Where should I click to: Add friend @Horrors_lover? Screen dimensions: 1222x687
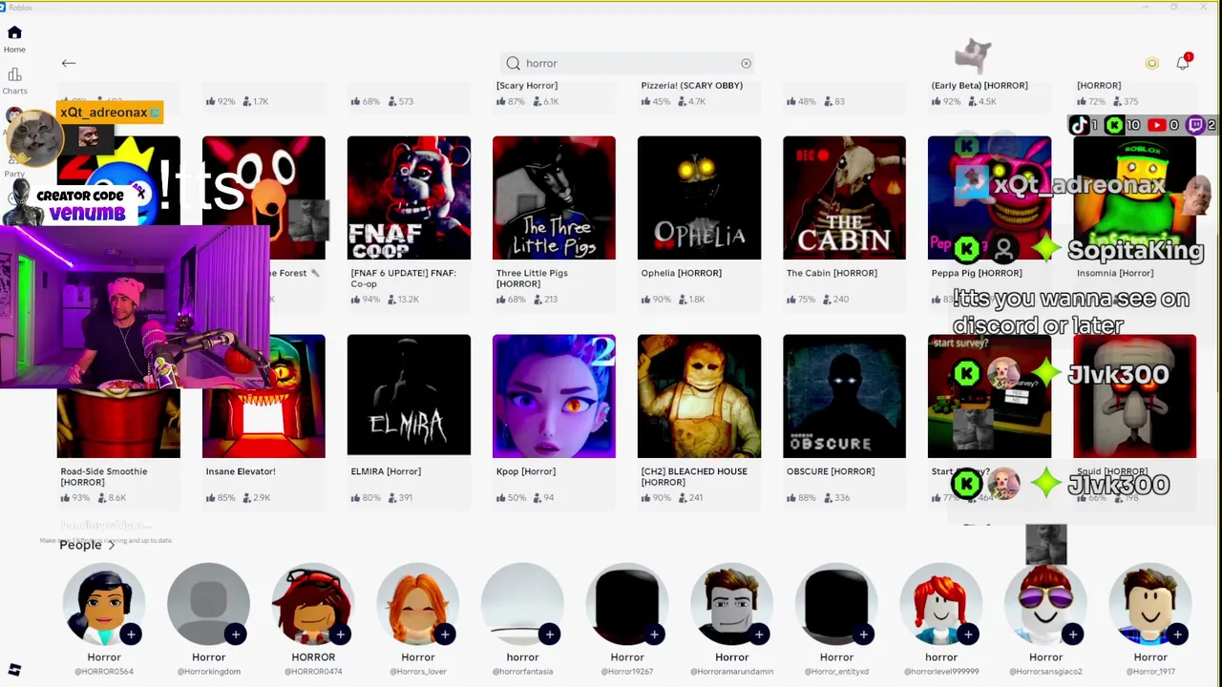445,635
